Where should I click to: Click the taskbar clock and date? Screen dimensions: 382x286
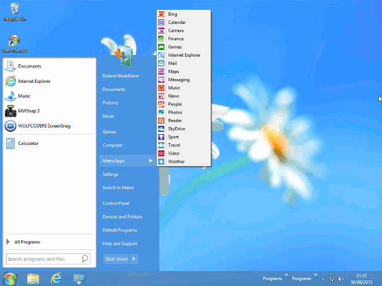[361, 279]
